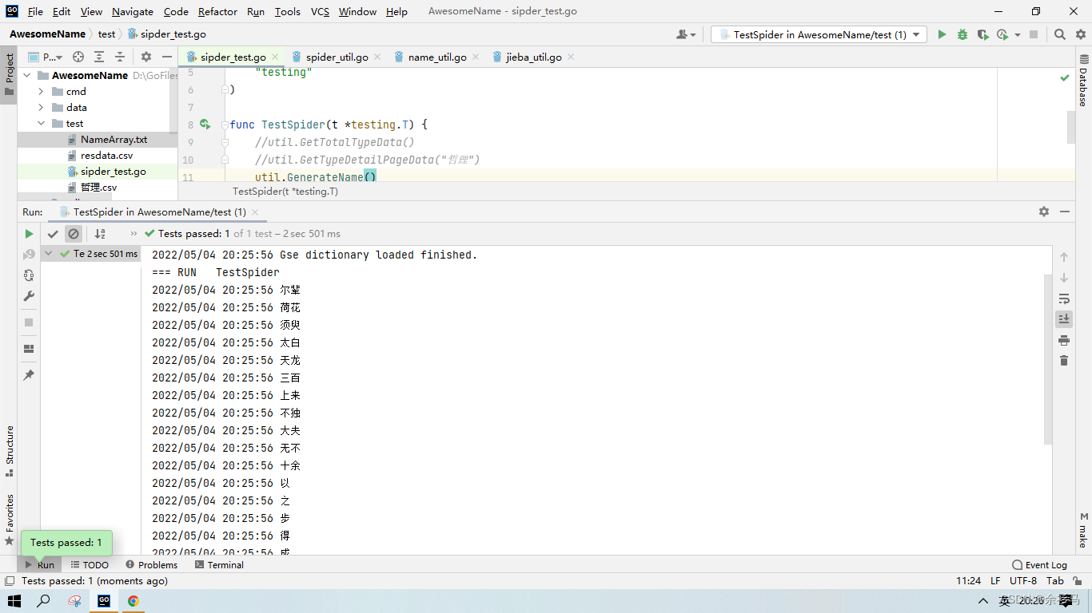Collapse the test folder

click(41, 124)
